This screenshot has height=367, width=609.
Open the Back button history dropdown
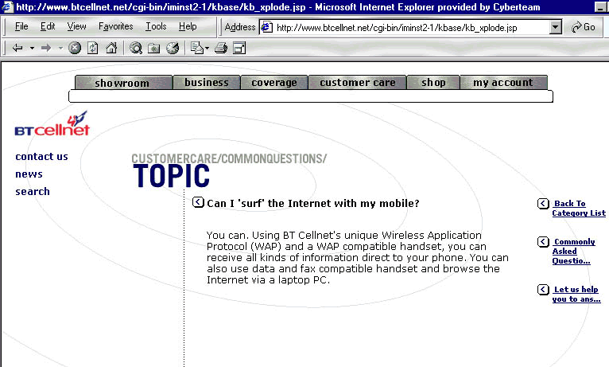32,48
